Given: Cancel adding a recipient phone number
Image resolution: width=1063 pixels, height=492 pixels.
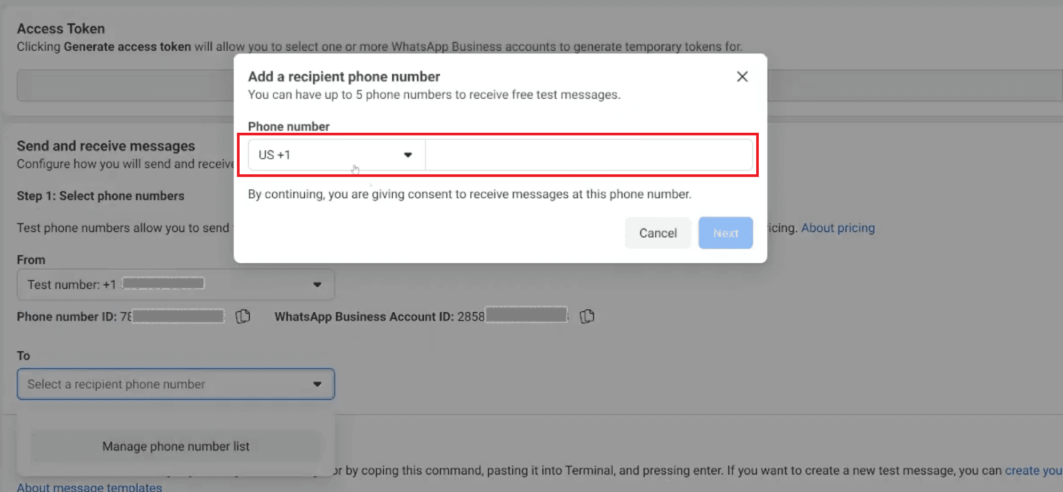Looking at the screenshot, I should pyautogui.click(x=657, y=233).
